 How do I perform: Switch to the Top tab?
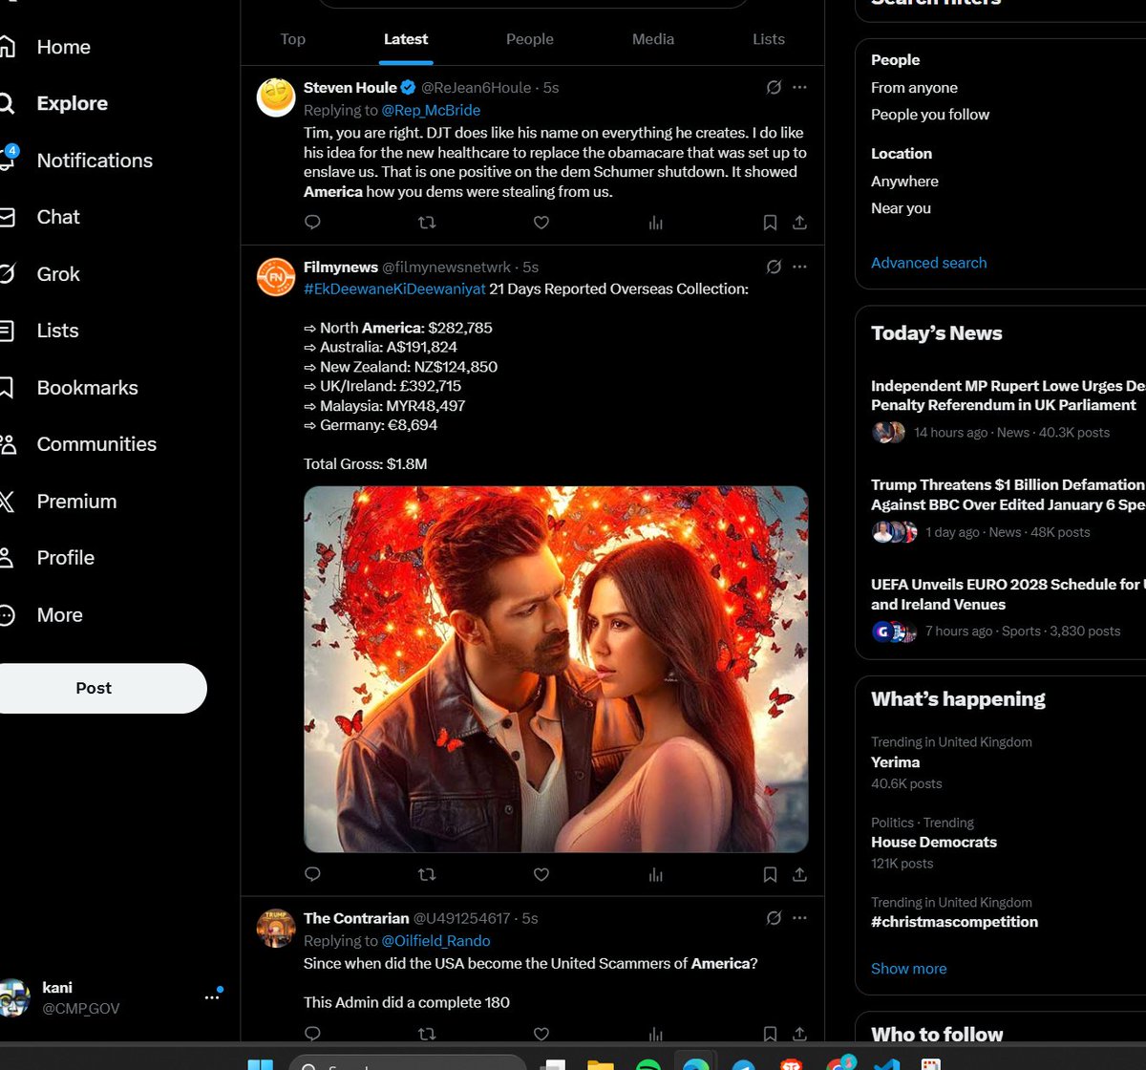[x=292, y=39]
